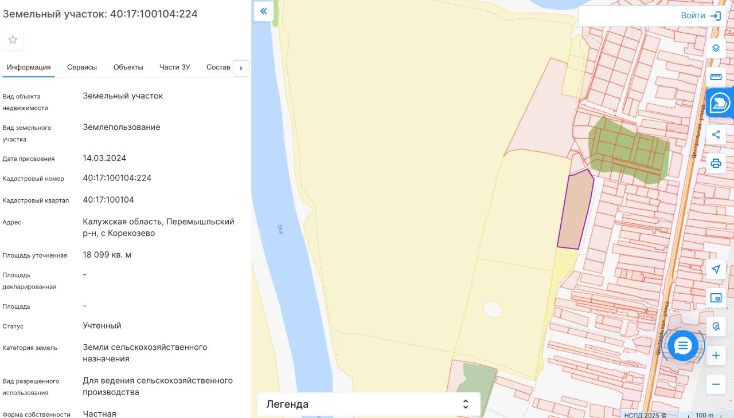Locate my position on the map
Screen dimensions: 734x418
716,269
